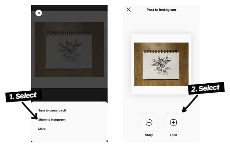Click the Story text label

[149, 135]
